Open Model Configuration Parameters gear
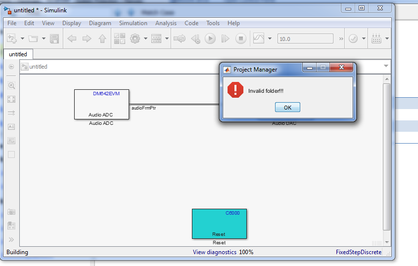This screenshot has height=266, width=418. click(x=135, y=38)
